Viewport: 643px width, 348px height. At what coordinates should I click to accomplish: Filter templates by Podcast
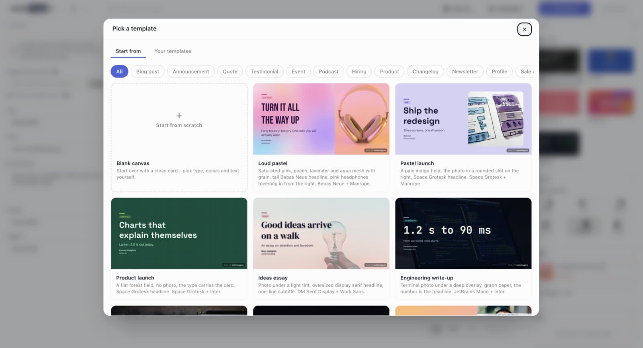[x=329, y=71]
